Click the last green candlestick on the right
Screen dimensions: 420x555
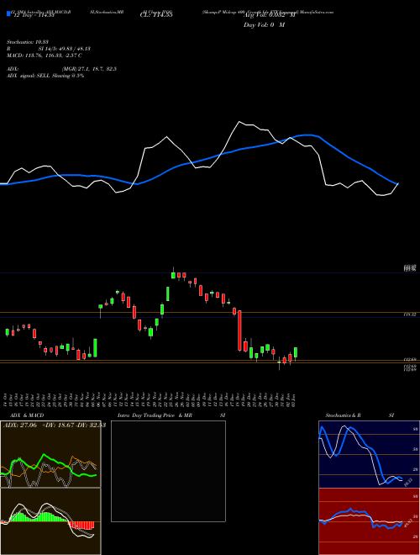[296, 352]
